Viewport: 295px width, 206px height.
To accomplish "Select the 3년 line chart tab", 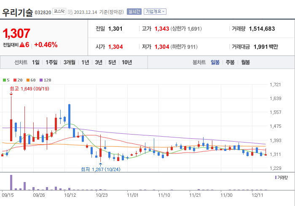I will pyautogui.click(x=99, y=62).
